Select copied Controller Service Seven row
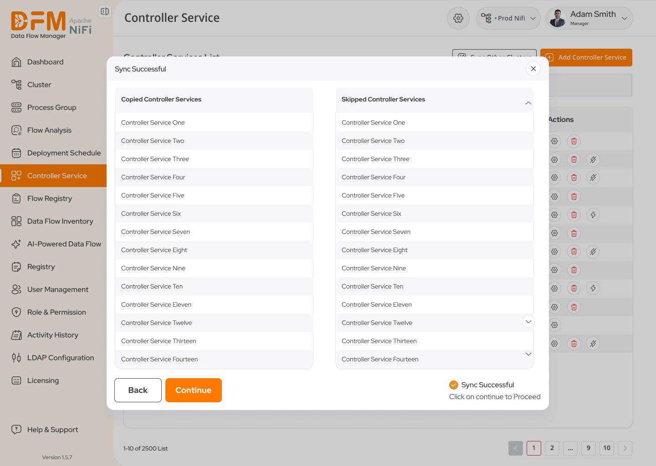 (x=214, y=232)
